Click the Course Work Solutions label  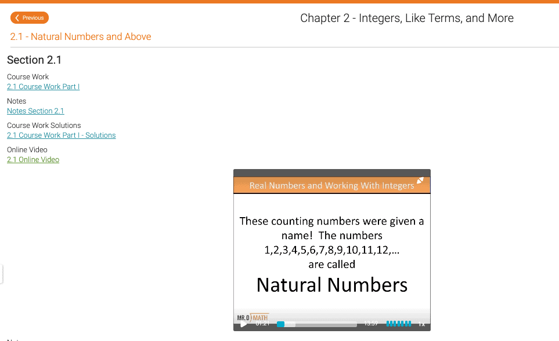pos(44,126)
